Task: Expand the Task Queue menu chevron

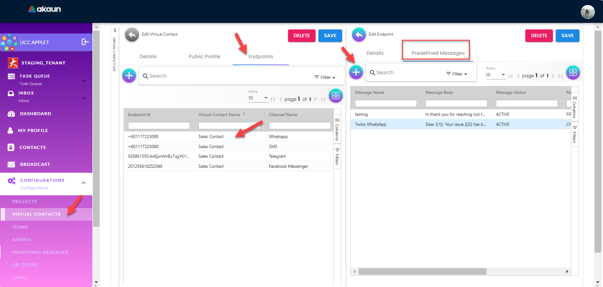Action: pyautogui.click(x=84, y=81)
